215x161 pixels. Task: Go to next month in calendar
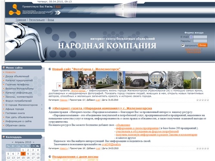click(34, 142)
